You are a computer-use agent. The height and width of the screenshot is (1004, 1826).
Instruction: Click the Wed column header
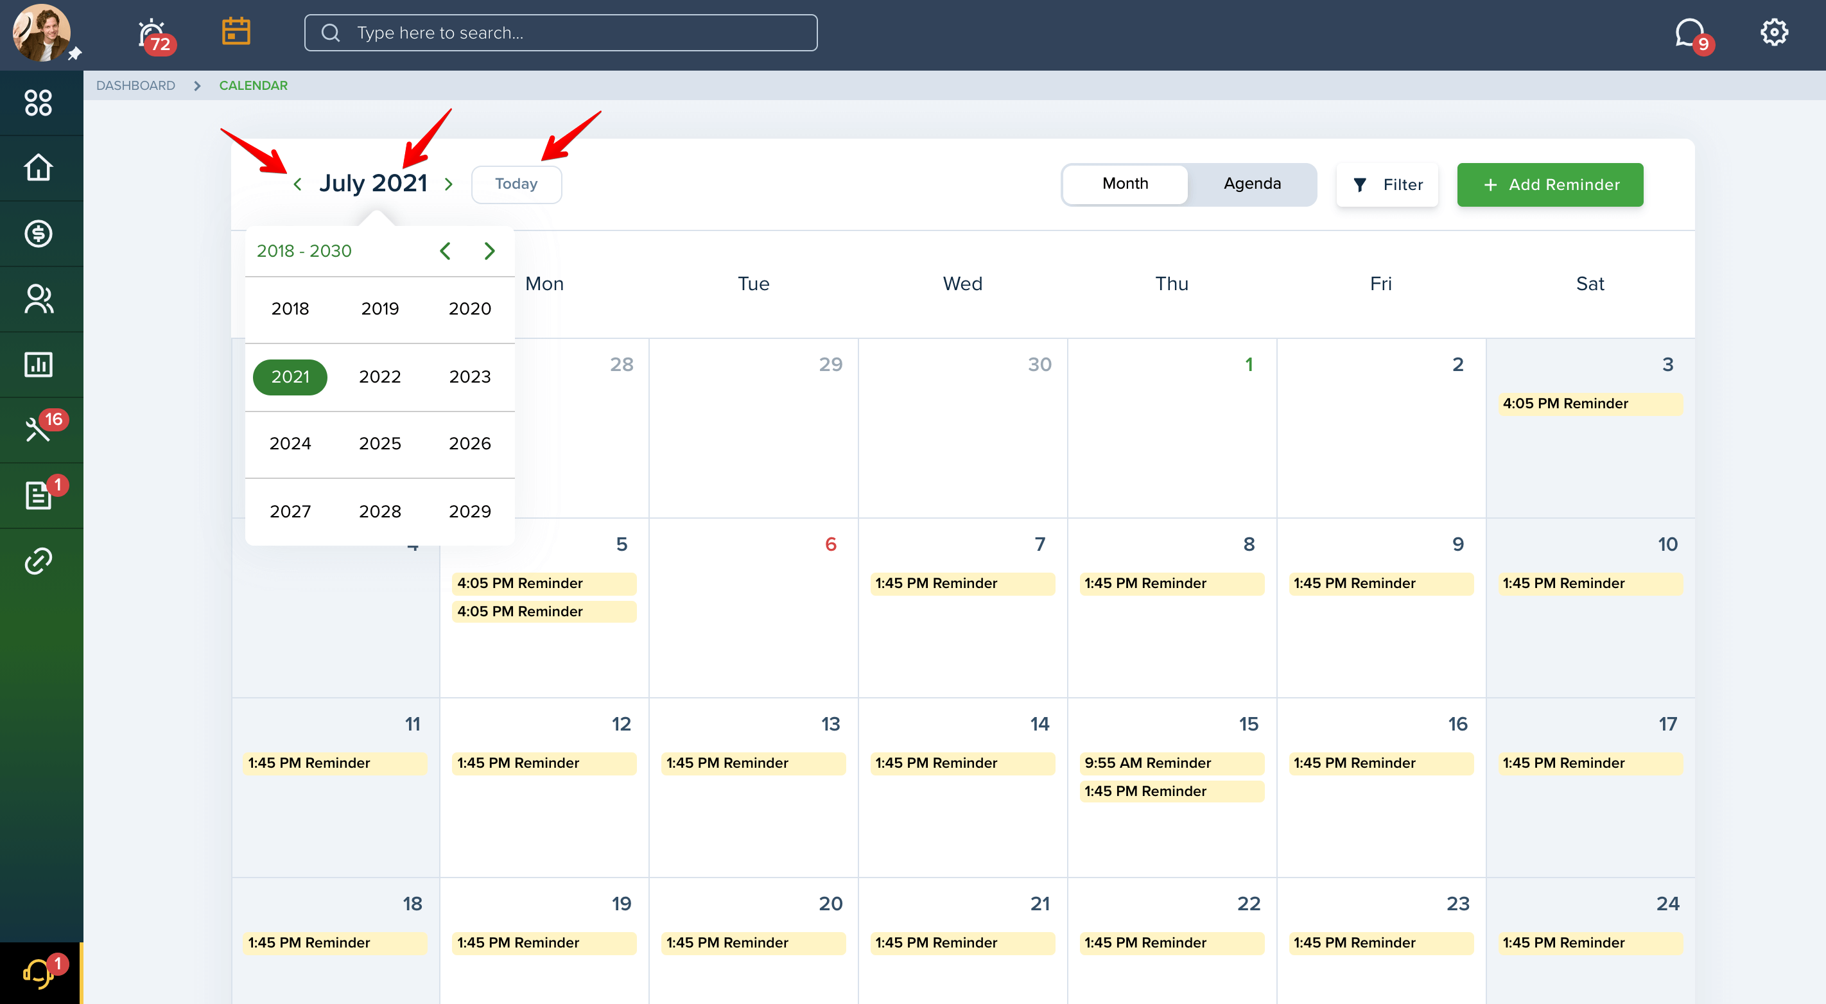[x=962, y=284]
